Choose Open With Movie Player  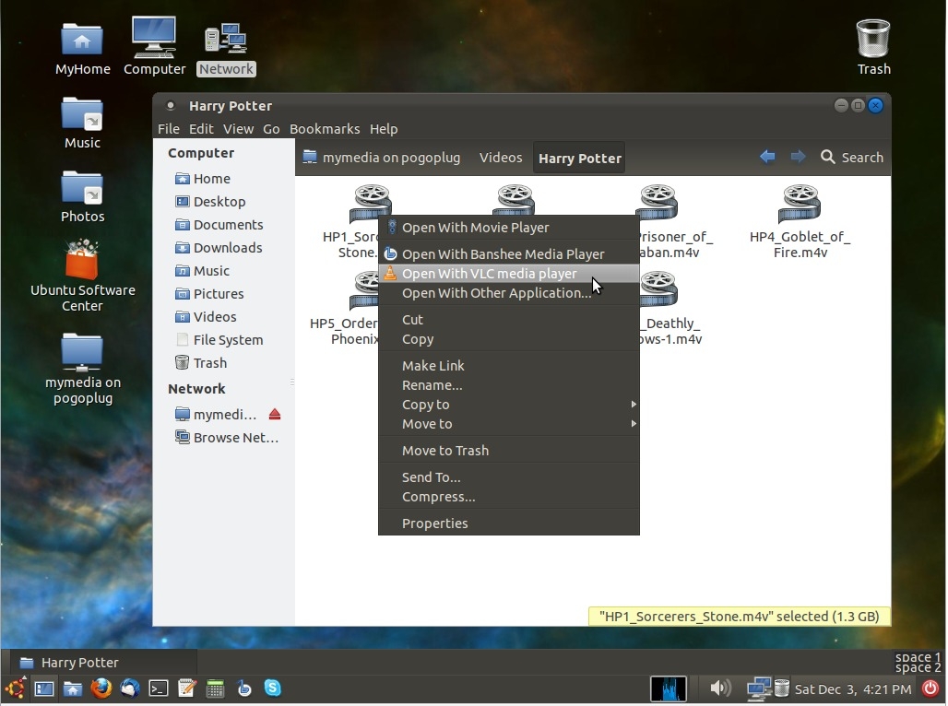pos(508,228)
